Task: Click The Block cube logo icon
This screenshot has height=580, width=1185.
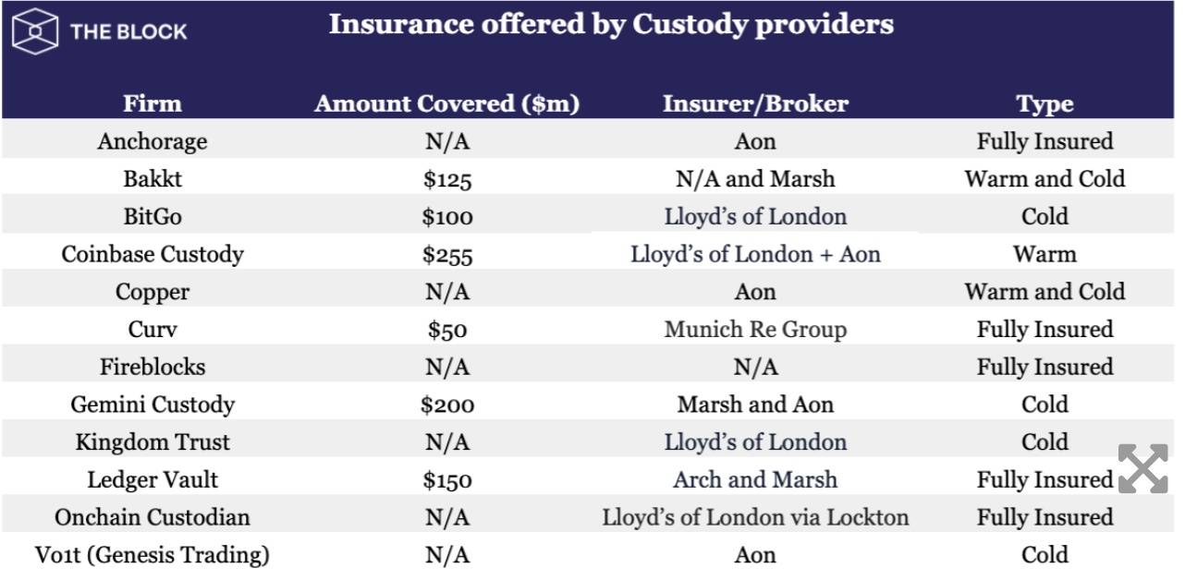Action: pyautogui.click(x=35, y=31)
